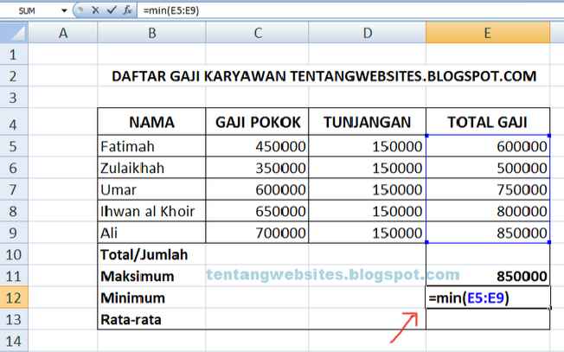Click Umar's Gaji Pokok cell 600000
This screenshot has width=564, height=352.
coord(258,189)
